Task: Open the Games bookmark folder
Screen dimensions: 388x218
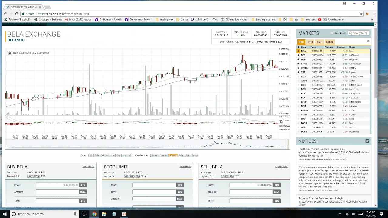Action: (x=182, y=19)
